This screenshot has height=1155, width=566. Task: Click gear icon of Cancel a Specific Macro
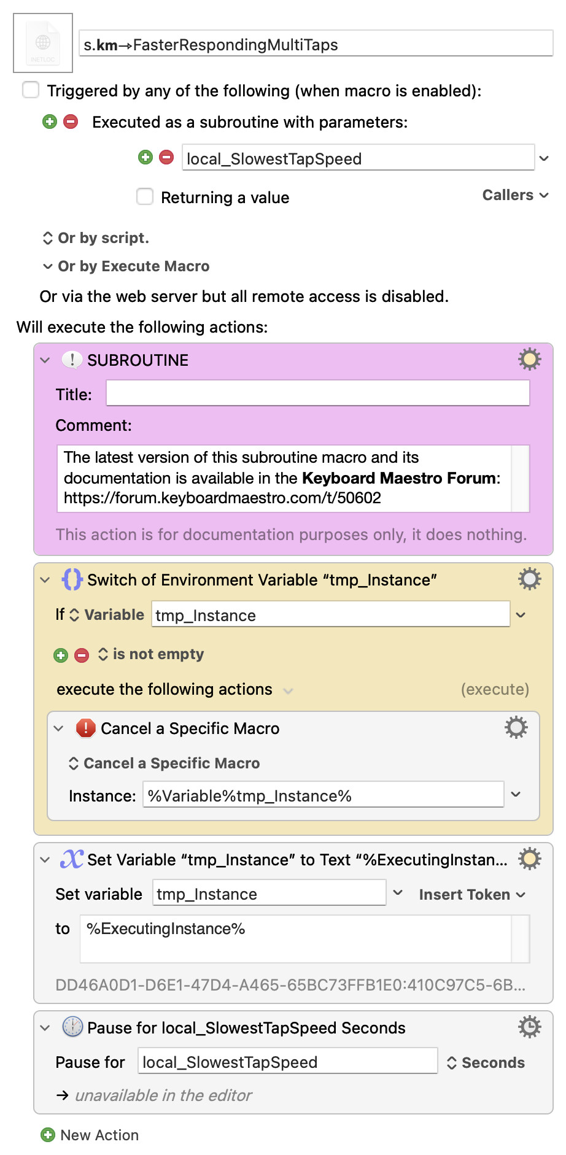coord(516,727)
